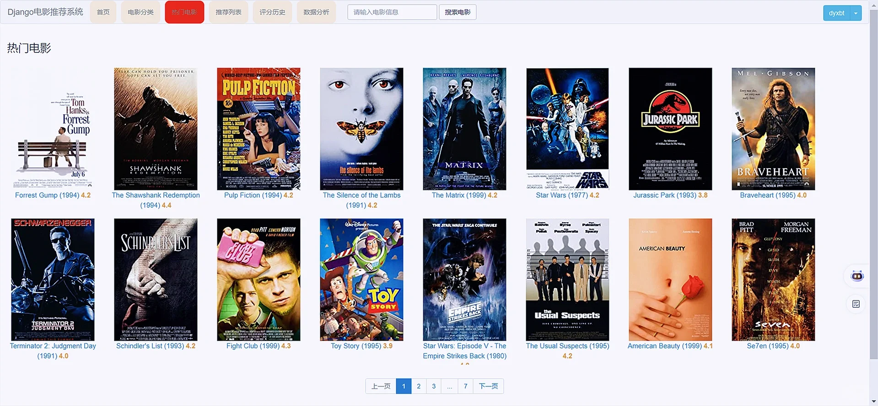
Task: Click the dyxbt user button
Action: 836,13
